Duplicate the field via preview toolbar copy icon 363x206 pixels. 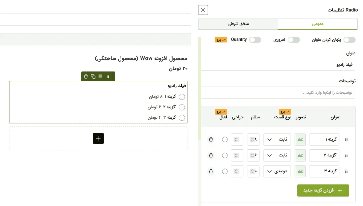pos(93,77)
